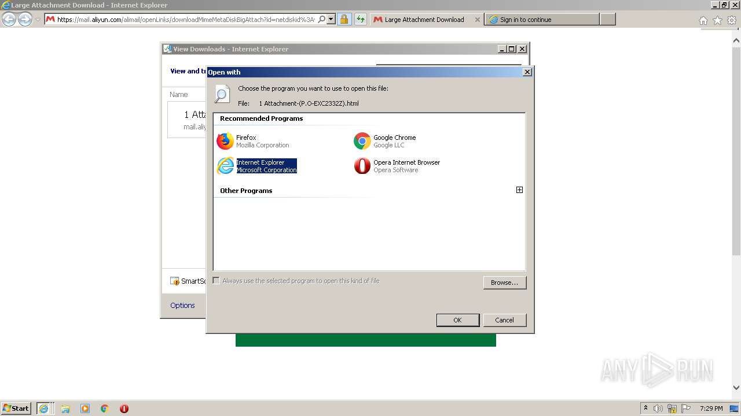Open recent pages dropdown arrow
Image resolution: width=741 pixels, height=416 pixels.
pos(38,20)
